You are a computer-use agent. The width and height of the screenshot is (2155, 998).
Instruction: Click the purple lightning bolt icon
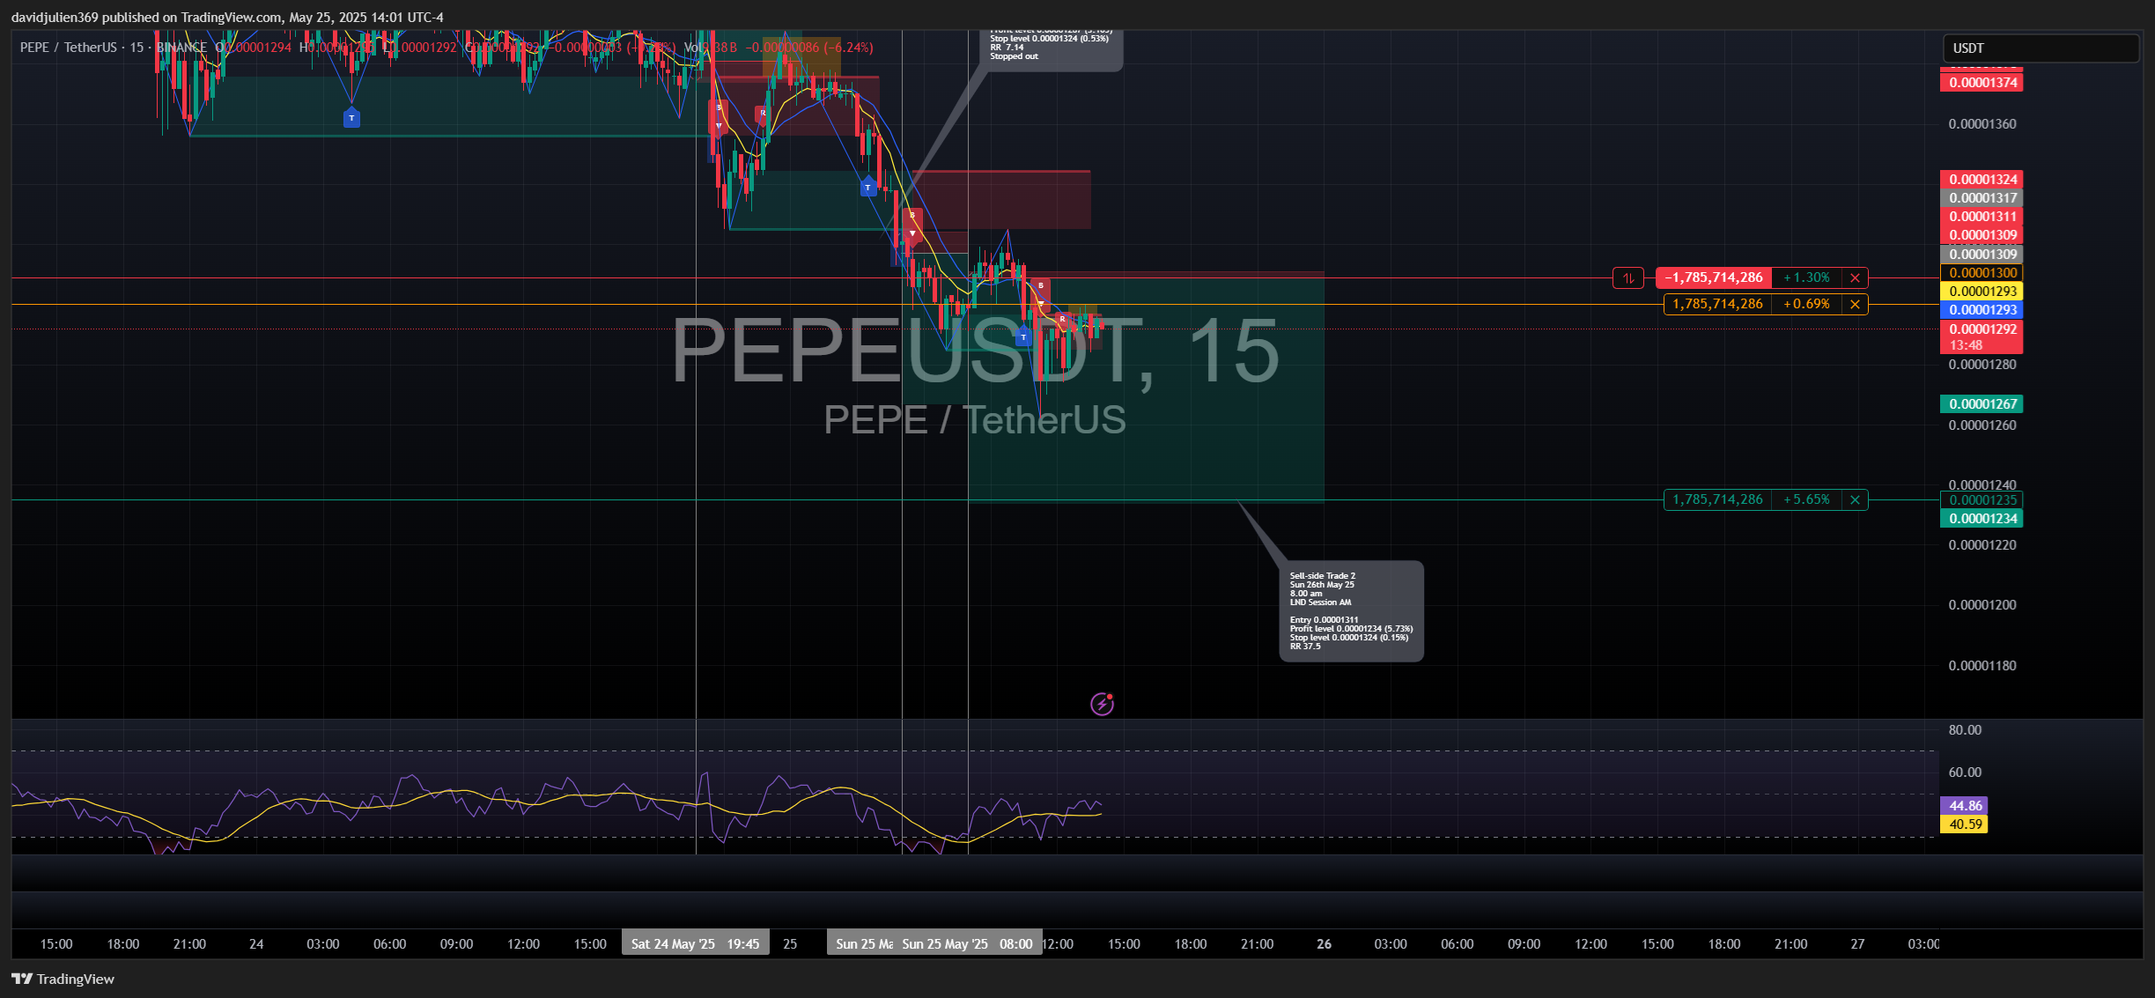1102,704
